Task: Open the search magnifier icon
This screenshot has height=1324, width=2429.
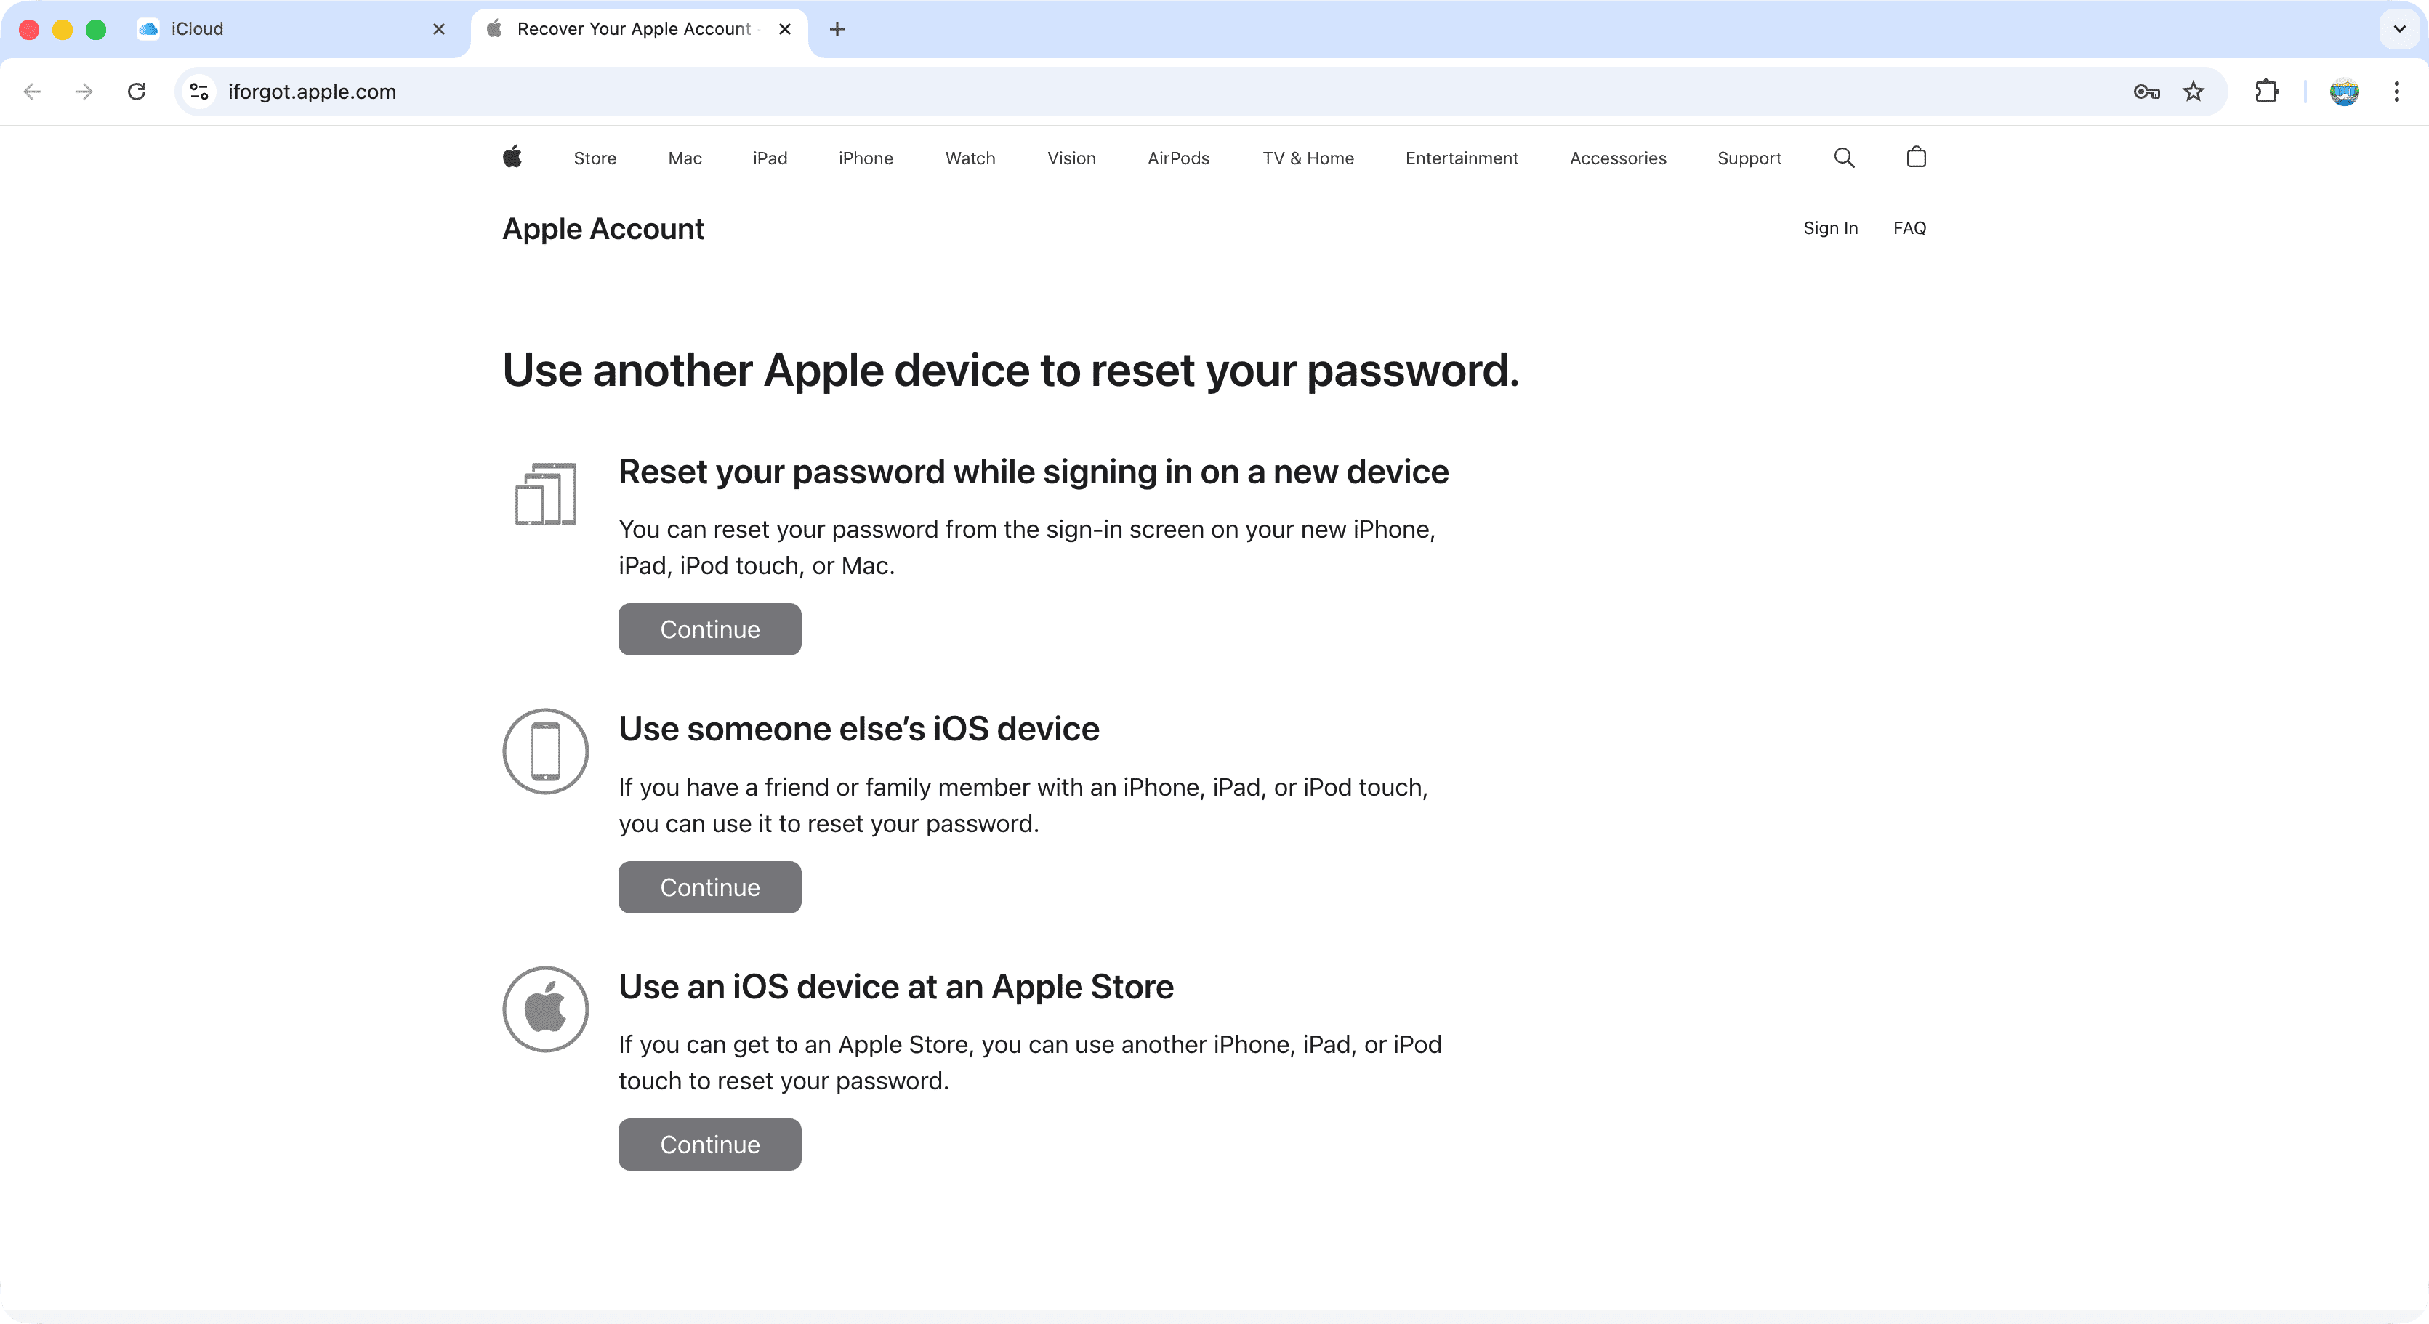Action: pyautogui.click(x=1843, y=158)
